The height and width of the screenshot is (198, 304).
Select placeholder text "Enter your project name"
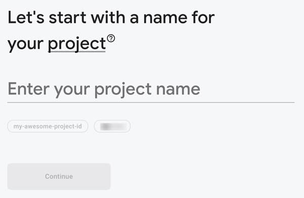pyautogui.click(x=104, y=89)
